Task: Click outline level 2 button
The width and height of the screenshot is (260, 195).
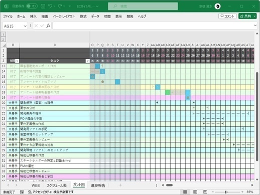Action: (4, 40)
